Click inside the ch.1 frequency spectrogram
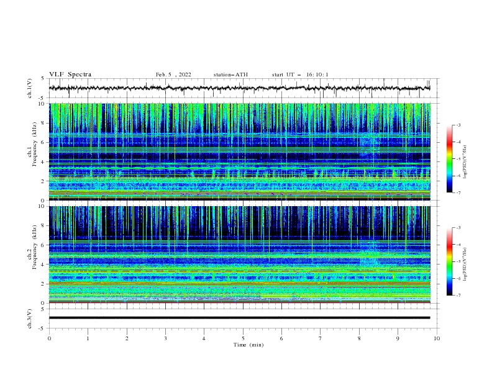492x380 pixels. pyautogui.click(x=239, y=152)
